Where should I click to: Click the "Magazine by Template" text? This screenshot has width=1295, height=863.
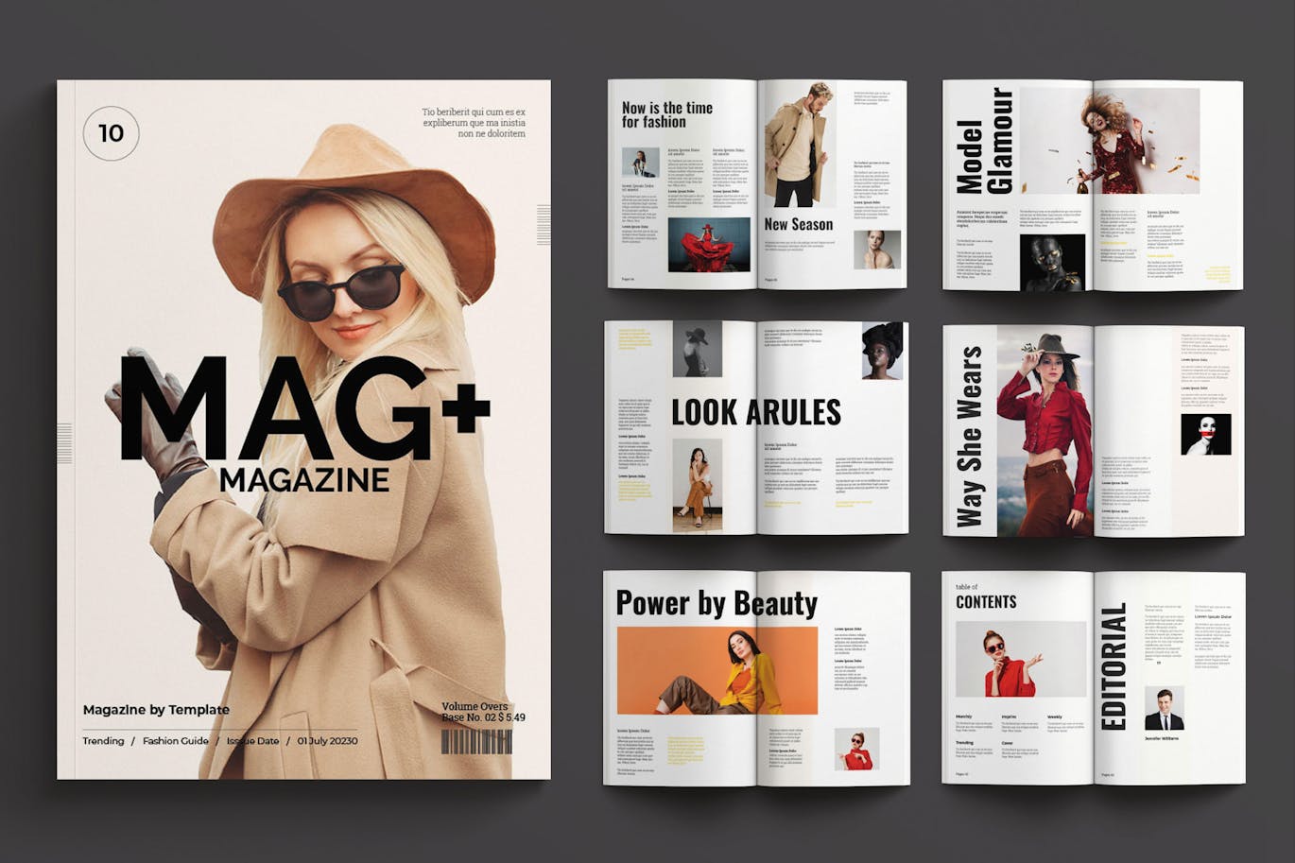tap(156, 710)
